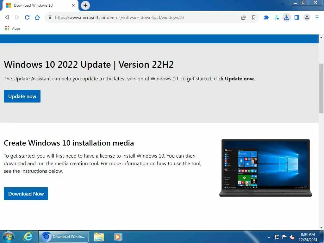
Task: Open a new tab with the plus button
Action: click(x=85, y=5)
